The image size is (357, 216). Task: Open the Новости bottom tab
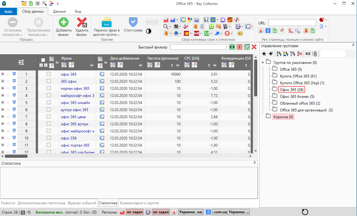pyautogui.click(x=8, y=203)
